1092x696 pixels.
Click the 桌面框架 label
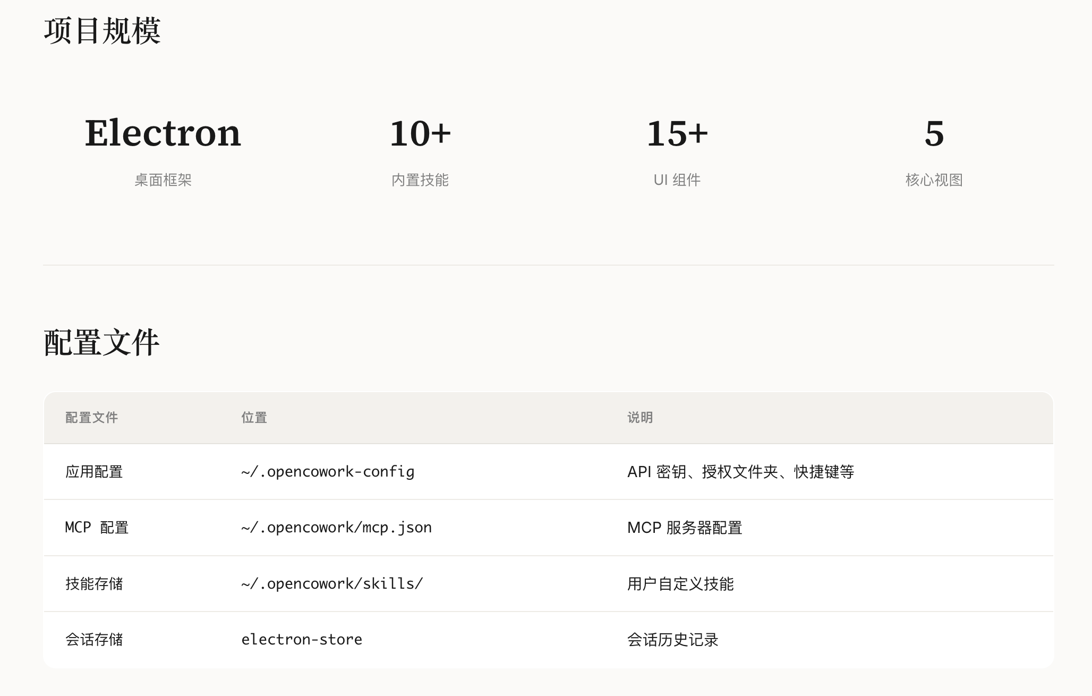163,180
